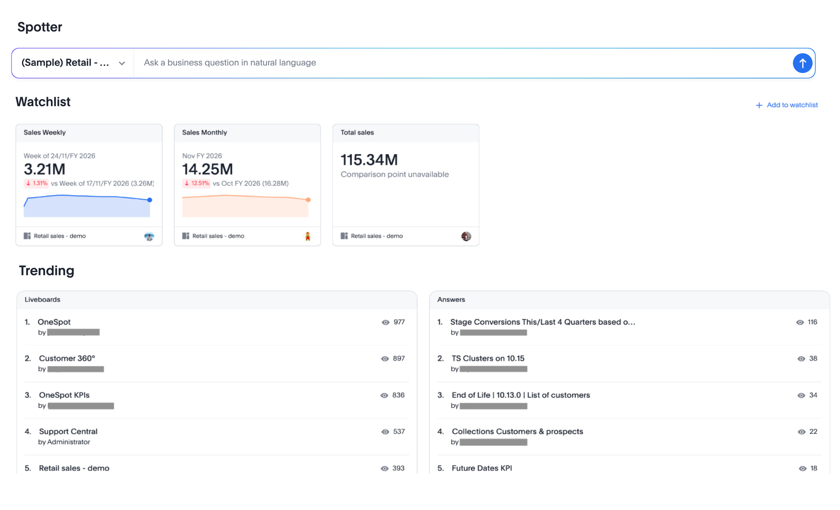
Task: Click the author avatar on Total sales card
Action: [466, 236]
